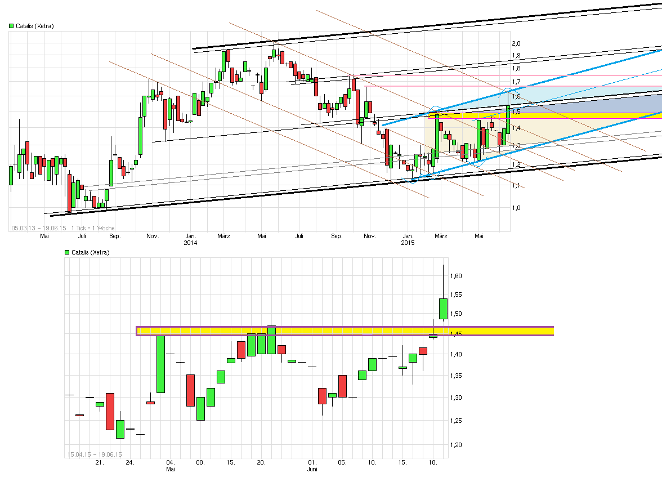Click the 2,0 price label on upper axis
Screen dimensions: 662x482
(516, 43)
